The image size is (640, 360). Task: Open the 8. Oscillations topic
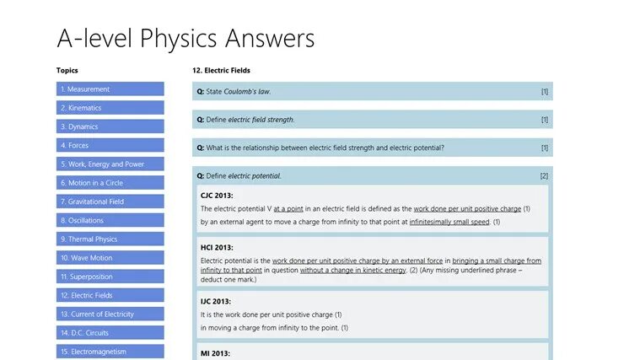(x=110, y=220)
